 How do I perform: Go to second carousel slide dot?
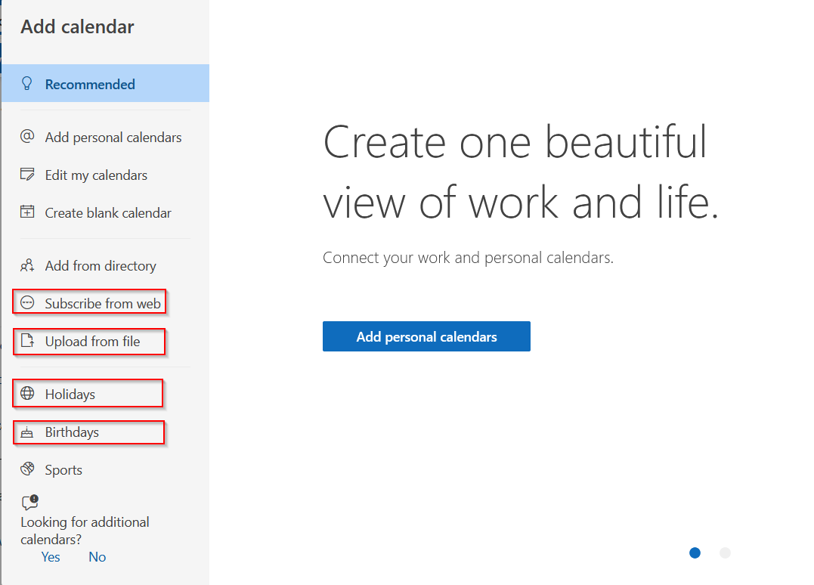point(725,553)
